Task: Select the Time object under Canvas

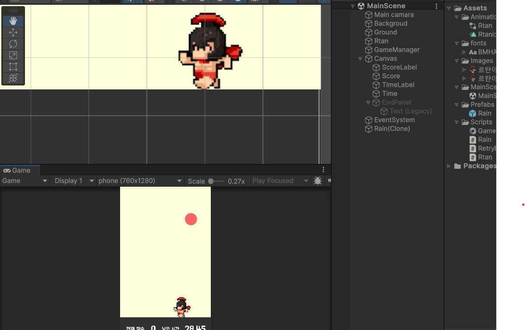Action: 390,94
